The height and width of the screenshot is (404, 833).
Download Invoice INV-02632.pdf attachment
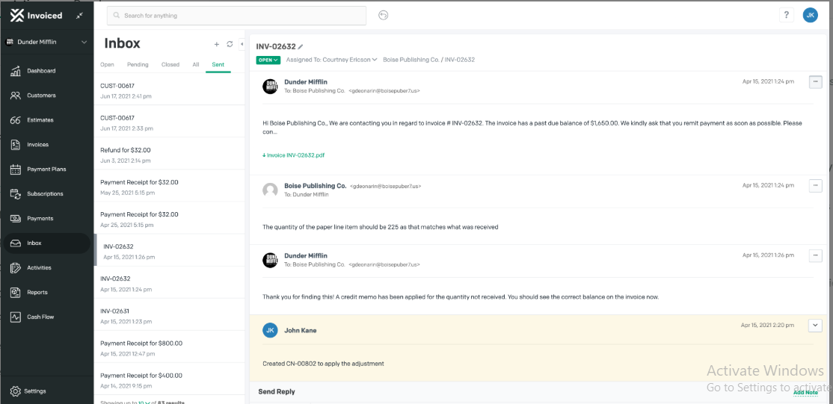pyautogui.click(x=293, y=155)
